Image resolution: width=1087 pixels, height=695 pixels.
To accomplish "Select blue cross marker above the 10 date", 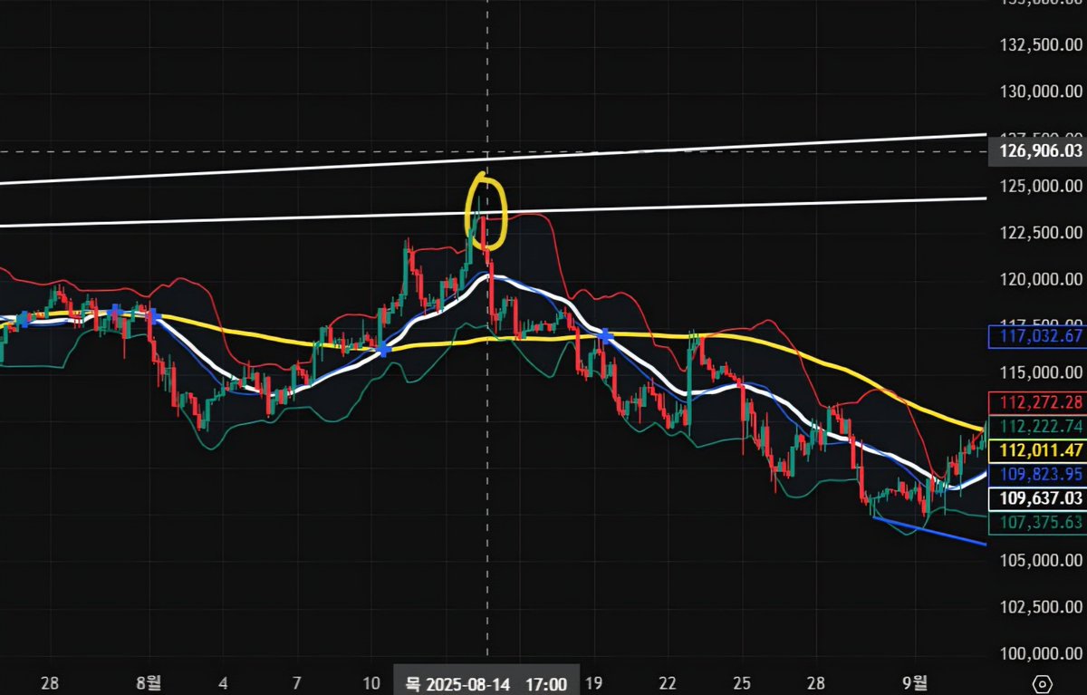I will (x=384, y=349).
